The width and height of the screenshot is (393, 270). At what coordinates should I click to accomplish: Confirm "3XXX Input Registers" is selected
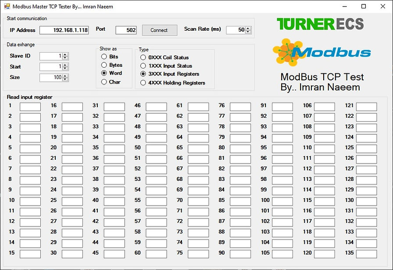point(143,73)
